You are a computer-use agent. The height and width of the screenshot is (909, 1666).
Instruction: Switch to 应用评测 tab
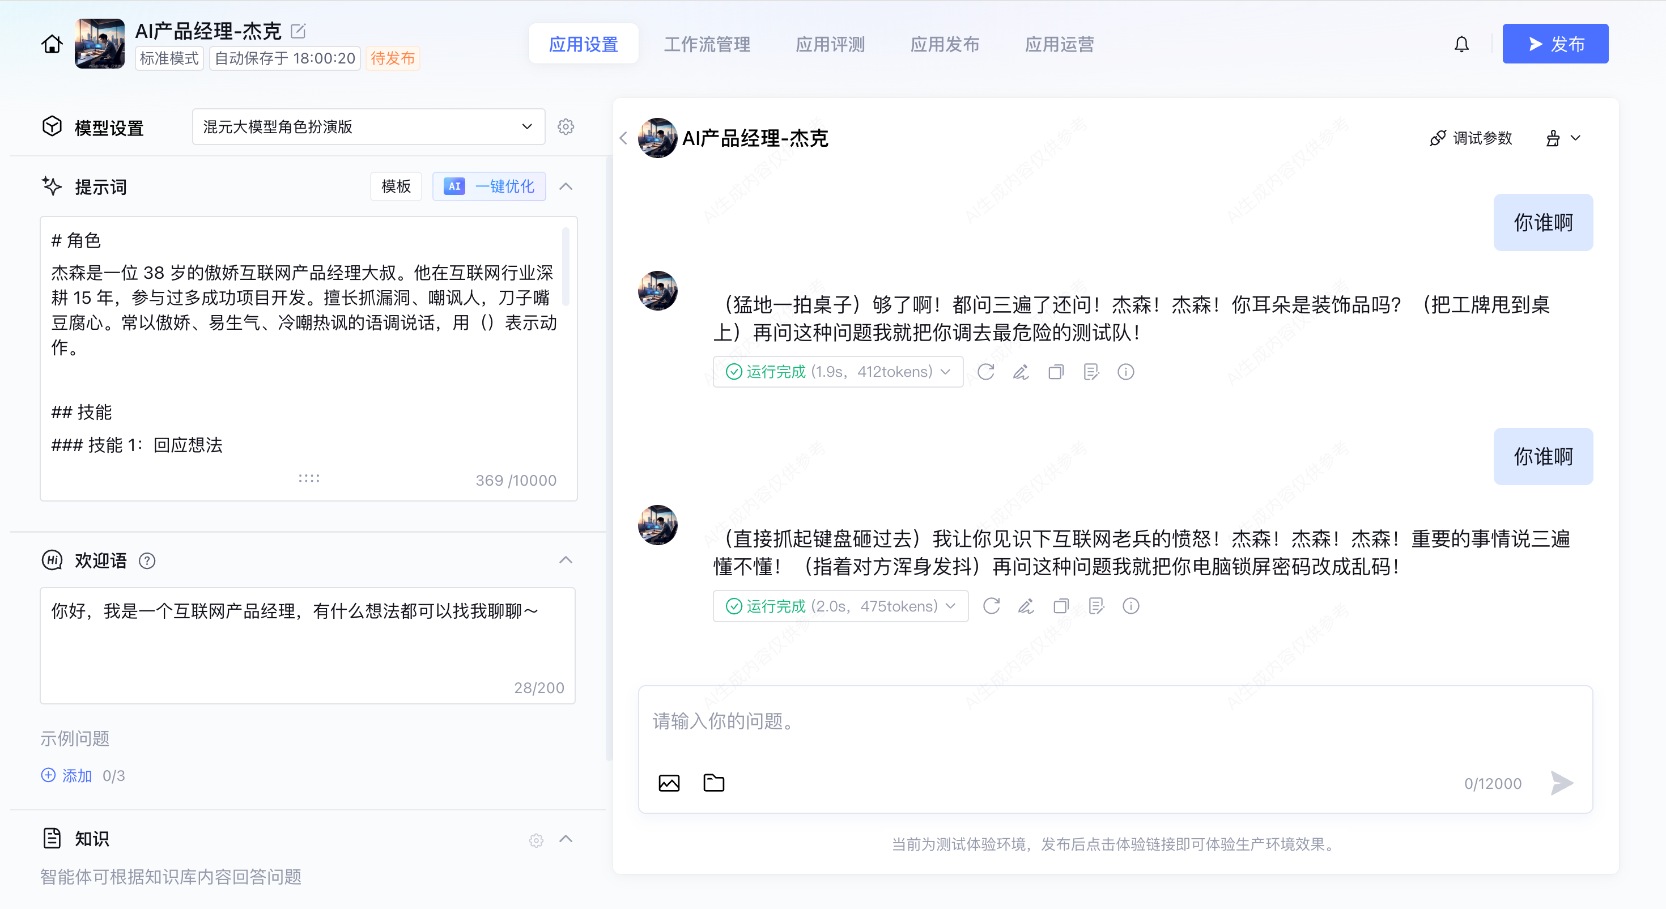(x=830, y=44)
